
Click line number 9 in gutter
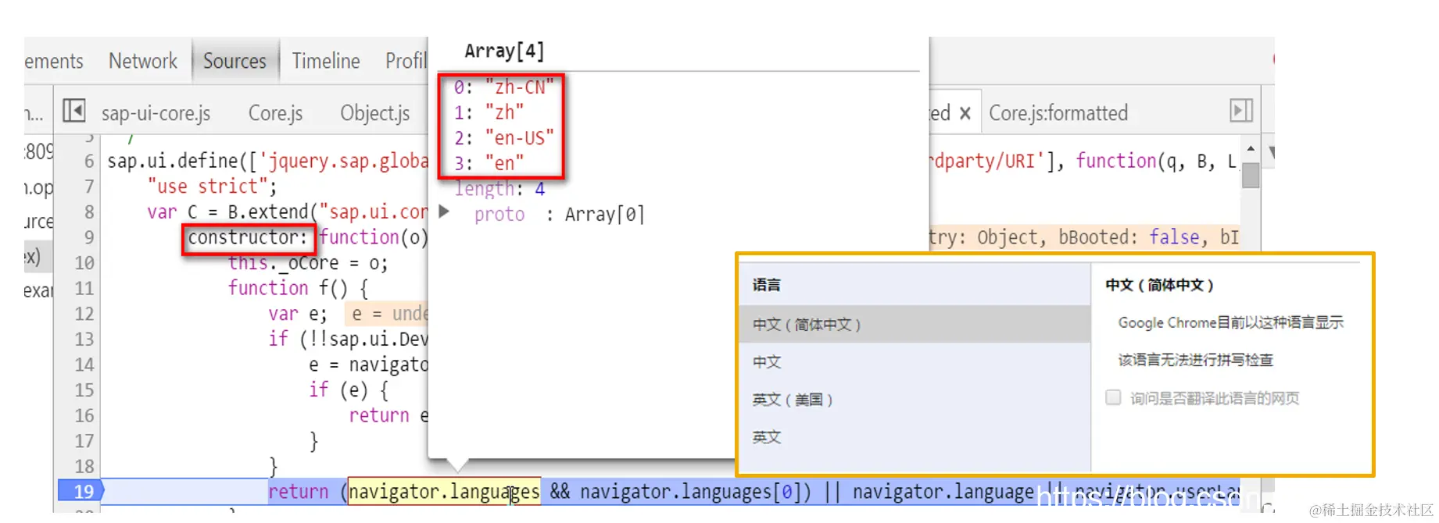[x=88, y=237]
